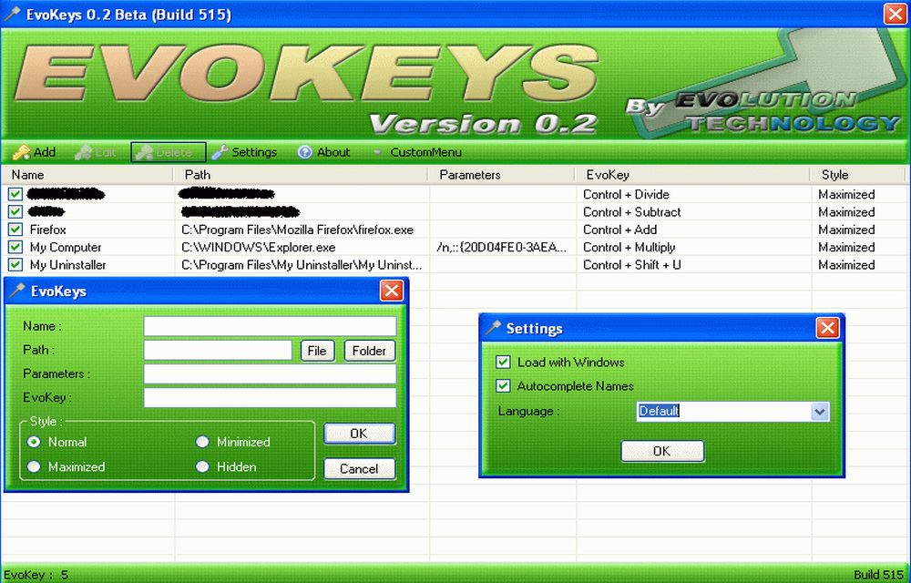The width and height of the screenshot is (911, 583).
Task: Click the Control + Shift + U hotkey cell
Action: click(x=631, y=265)
